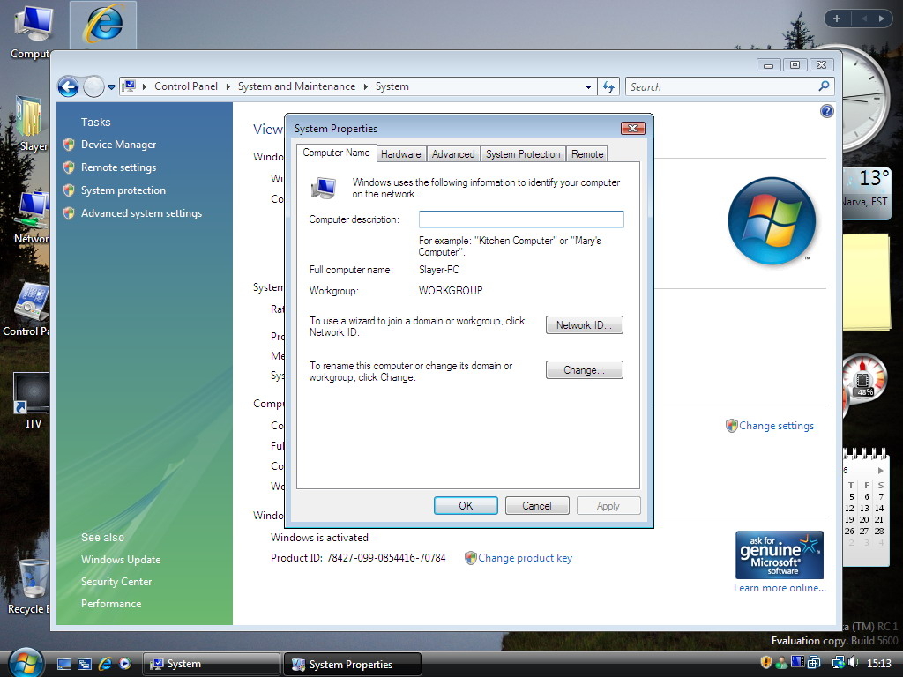903x677 pixels.
Task: Click the search magnifier icon
Action: 825,86
